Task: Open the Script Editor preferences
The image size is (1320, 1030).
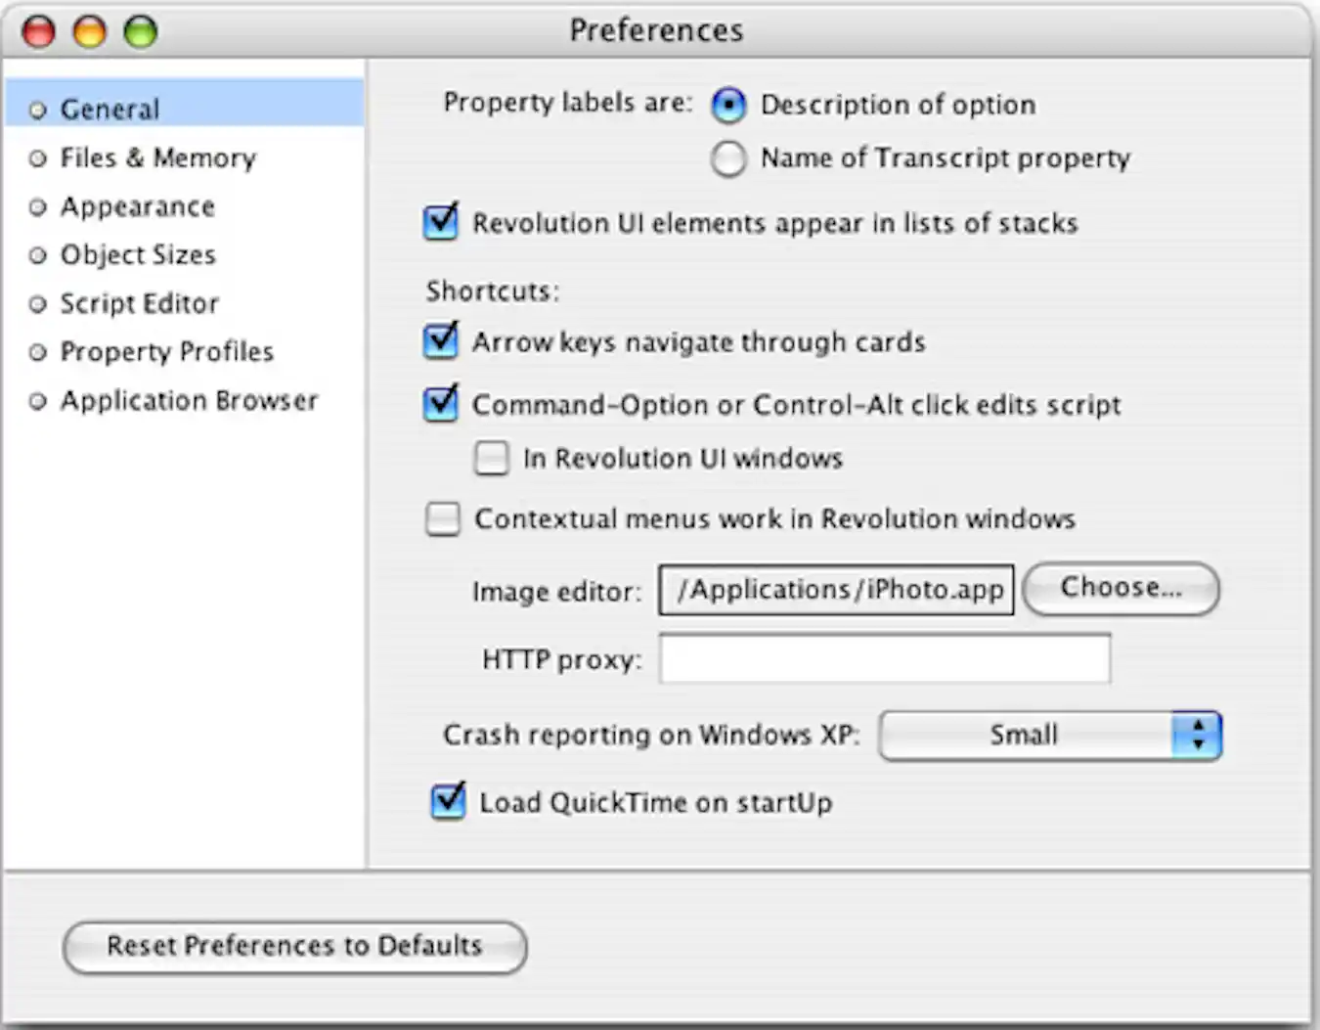Action: (140, 303)
